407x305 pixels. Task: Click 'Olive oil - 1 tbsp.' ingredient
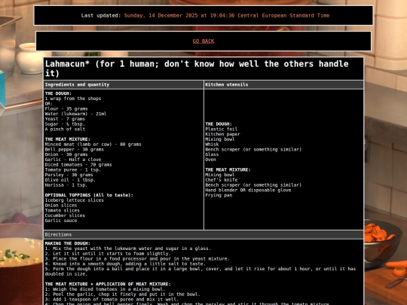pos(70,180)
